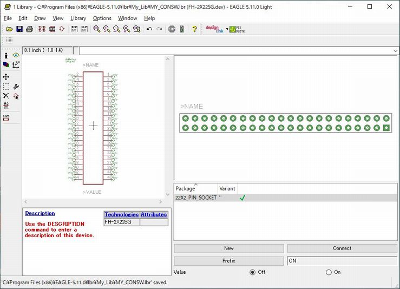Select the Move tool
The width and height of the screenshot is (400, 289).
click(x=6, y=77)
